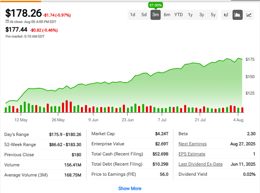
Task: Switch chart to 6m range
Action: point(167,15)
